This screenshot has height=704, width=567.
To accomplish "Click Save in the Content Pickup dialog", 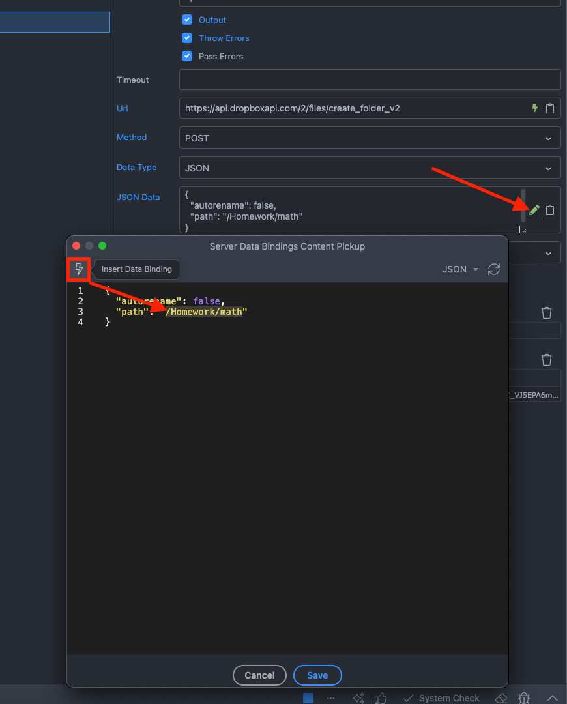I will (x=317, y=675).
